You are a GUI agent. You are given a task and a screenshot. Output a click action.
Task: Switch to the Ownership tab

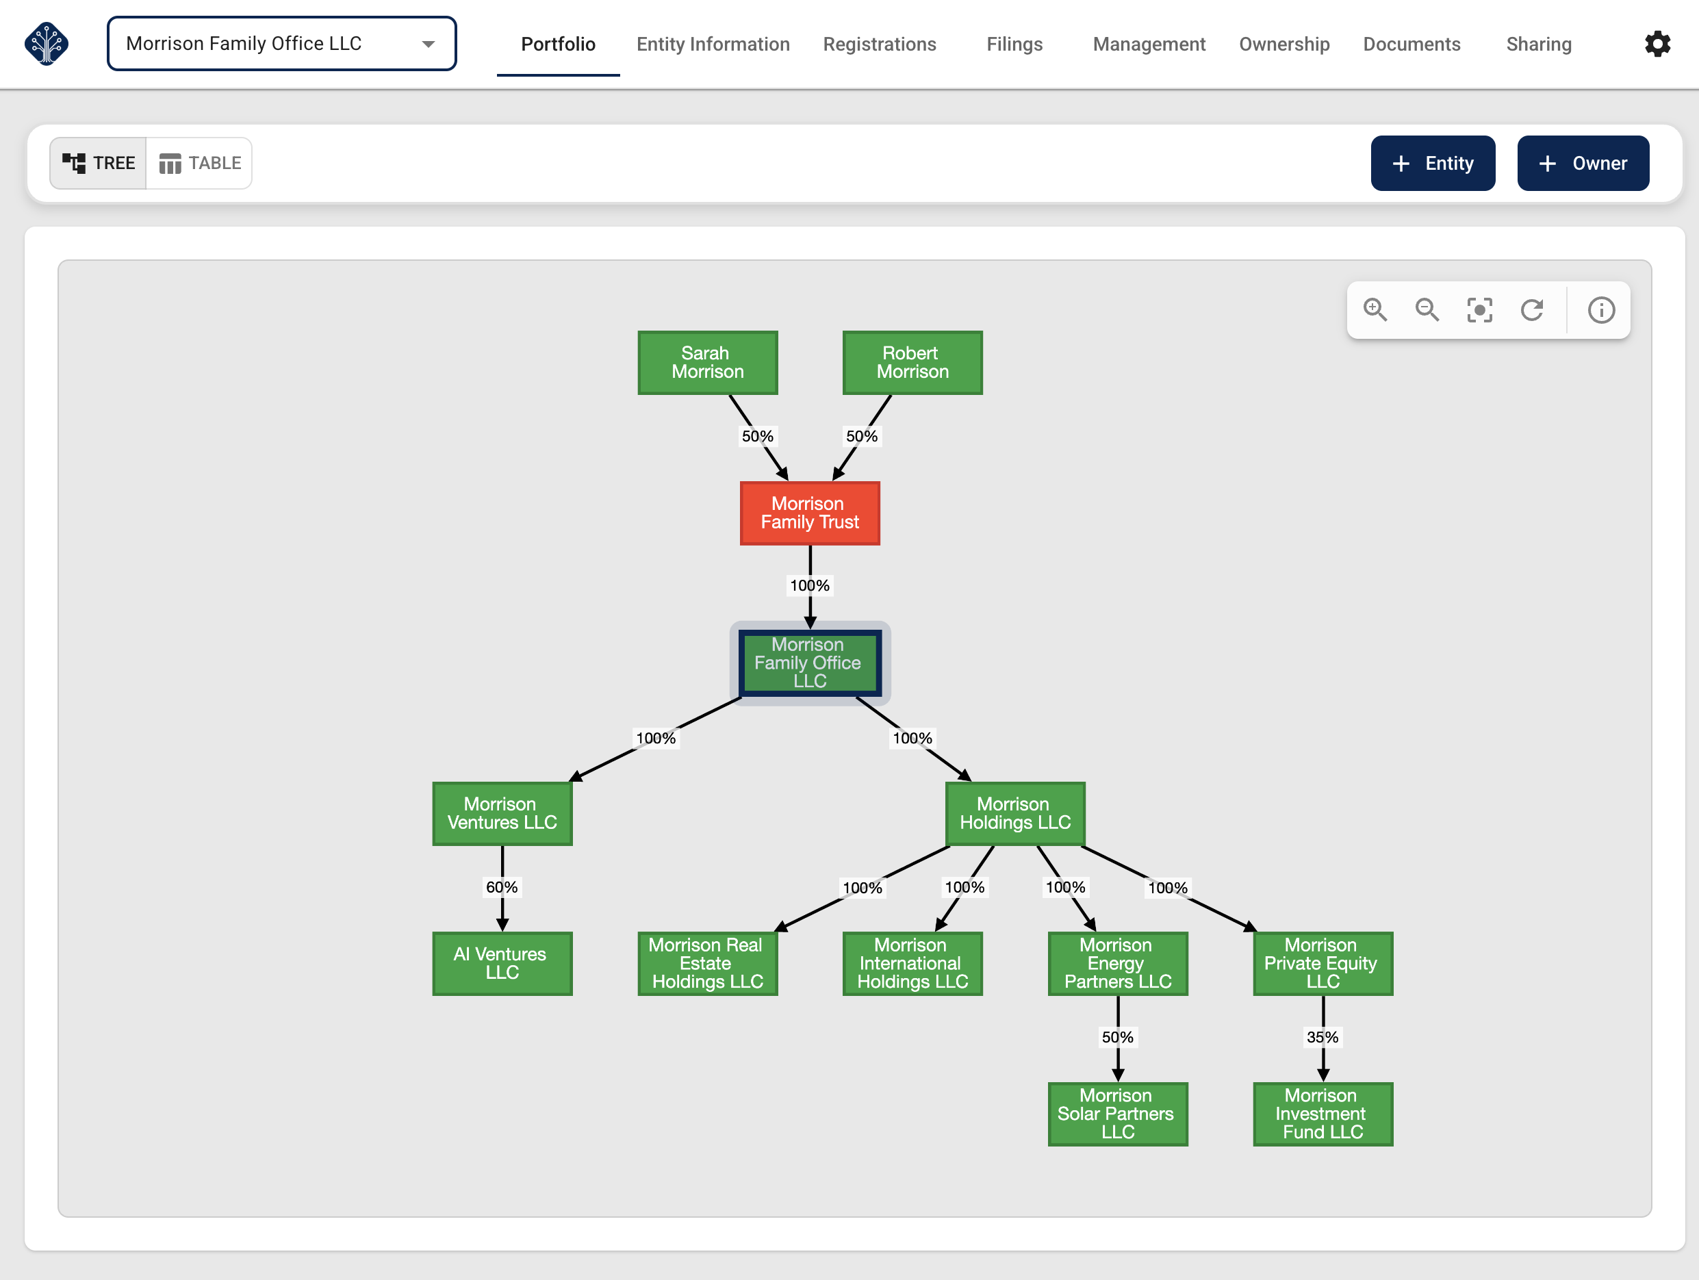click(x=1283, y=44)
